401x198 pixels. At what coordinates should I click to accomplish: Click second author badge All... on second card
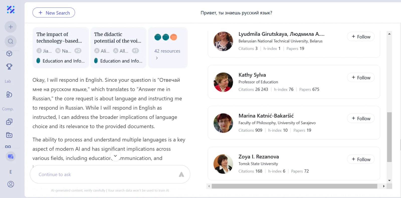(x=121, y=51)
